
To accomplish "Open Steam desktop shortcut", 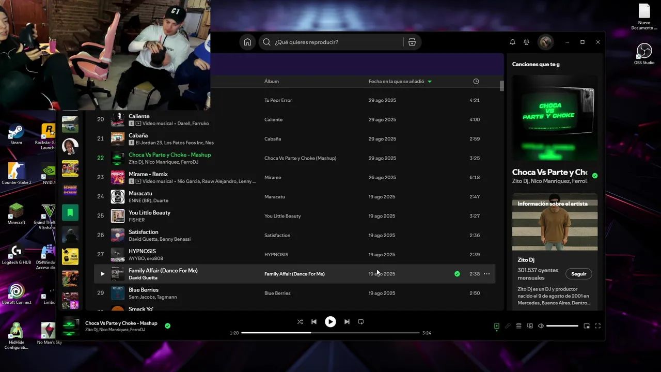I will [17, 134].
